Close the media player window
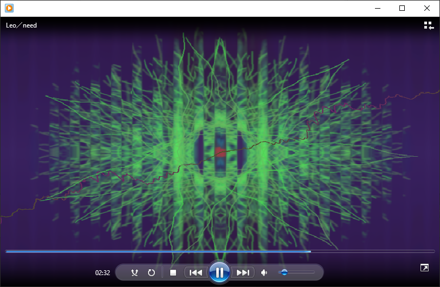Image resolution: width=440 pixels, height=287 pixels. (427, 8)
